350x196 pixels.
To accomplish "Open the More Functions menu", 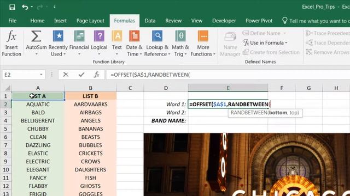I will click(x=203, y=43).
